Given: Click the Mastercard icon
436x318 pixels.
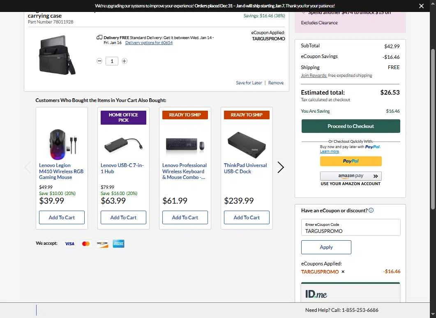Looking at the screenshot, I should coord(86,244).
